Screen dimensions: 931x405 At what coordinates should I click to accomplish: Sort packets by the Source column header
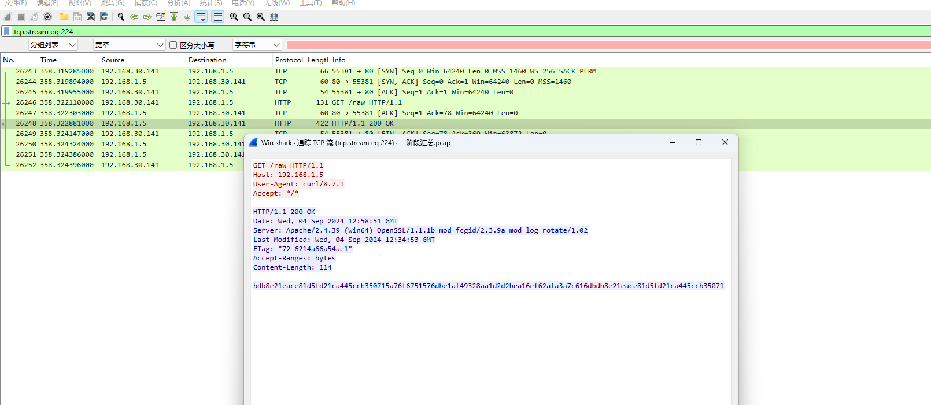(142, 60)
